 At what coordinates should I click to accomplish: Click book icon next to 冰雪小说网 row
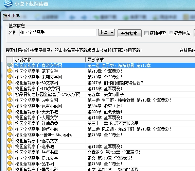pyautogui.click(x=10, y=106)
